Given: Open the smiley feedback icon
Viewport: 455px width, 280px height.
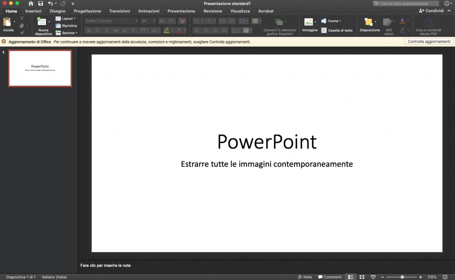Looking at the screenshot, I should point(447,4).
